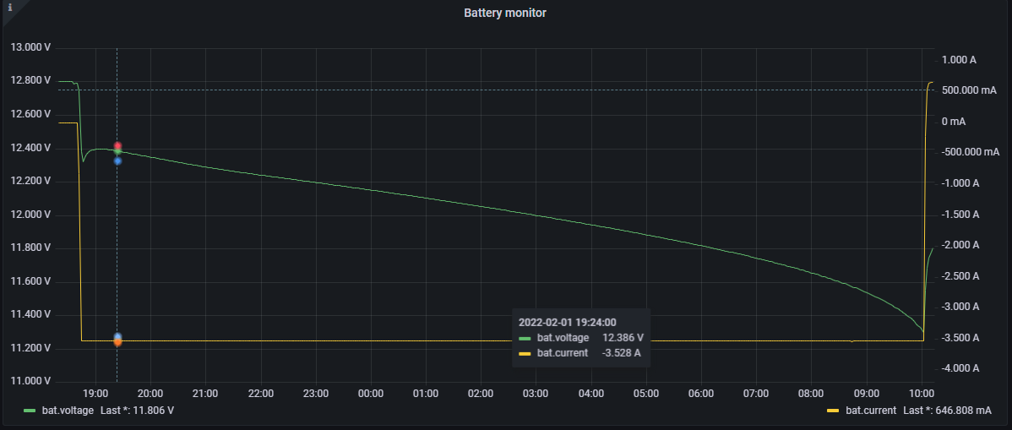Click tooltip timestamp 2022-02-01 19:24:00

(568, 322)
